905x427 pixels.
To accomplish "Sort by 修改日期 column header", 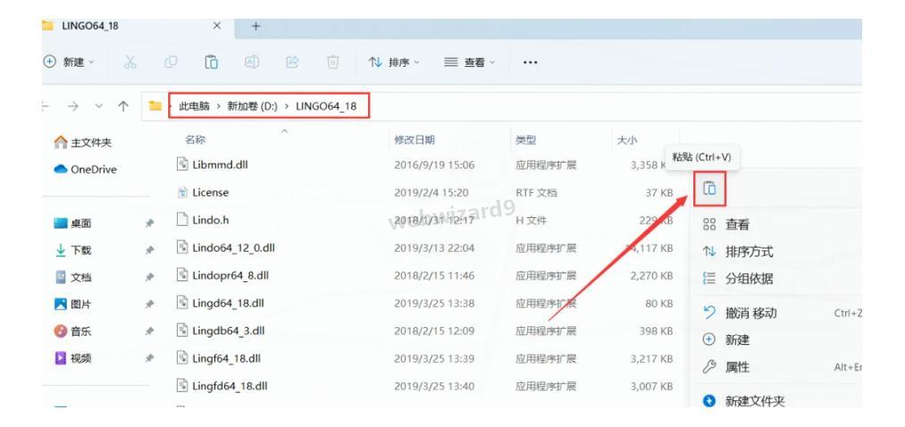I will click(x=415, y=139).
